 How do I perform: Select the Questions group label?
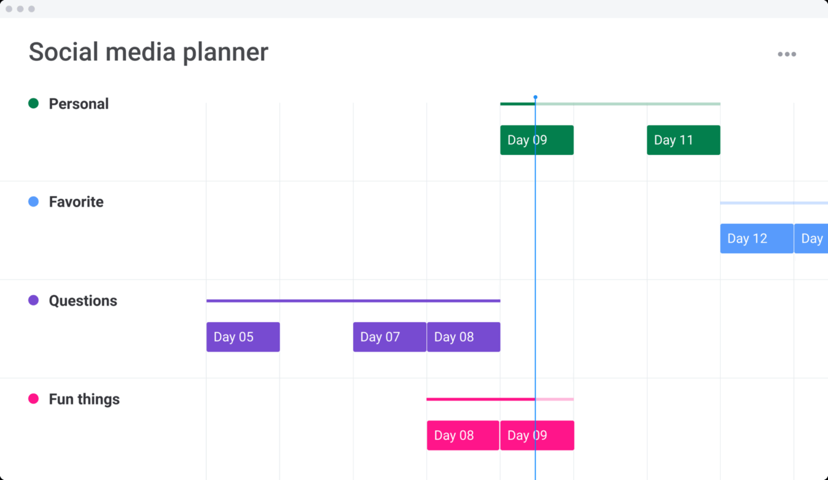point(83,300)
